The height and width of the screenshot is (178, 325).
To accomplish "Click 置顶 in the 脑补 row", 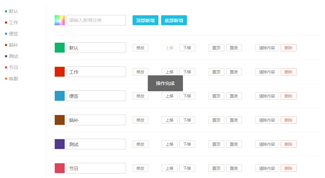I will tap(216, 120).
